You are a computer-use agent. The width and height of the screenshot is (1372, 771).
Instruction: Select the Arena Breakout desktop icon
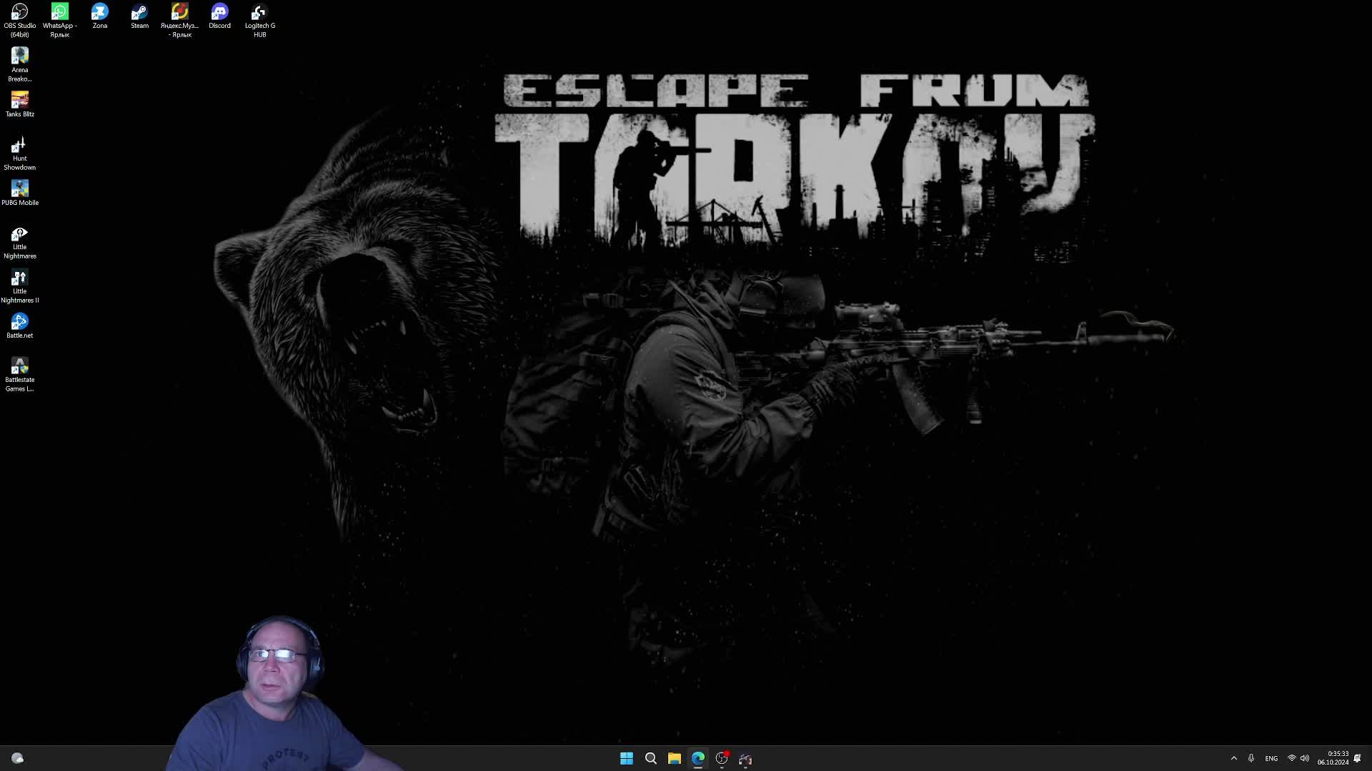tap(19, 65)
